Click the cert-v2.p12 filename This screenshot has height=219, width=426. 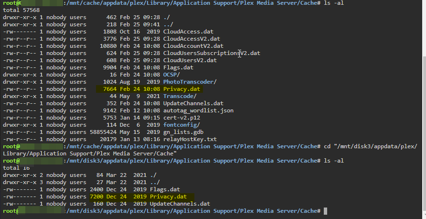click(181, 118)
